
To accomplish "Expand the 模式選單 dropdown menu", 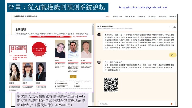I will [130, 16].
